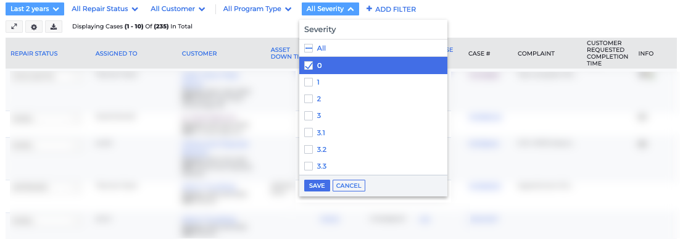680x239 pixels.
Task: Click the plus icon for Add Filter
Action: click(369, 9)
